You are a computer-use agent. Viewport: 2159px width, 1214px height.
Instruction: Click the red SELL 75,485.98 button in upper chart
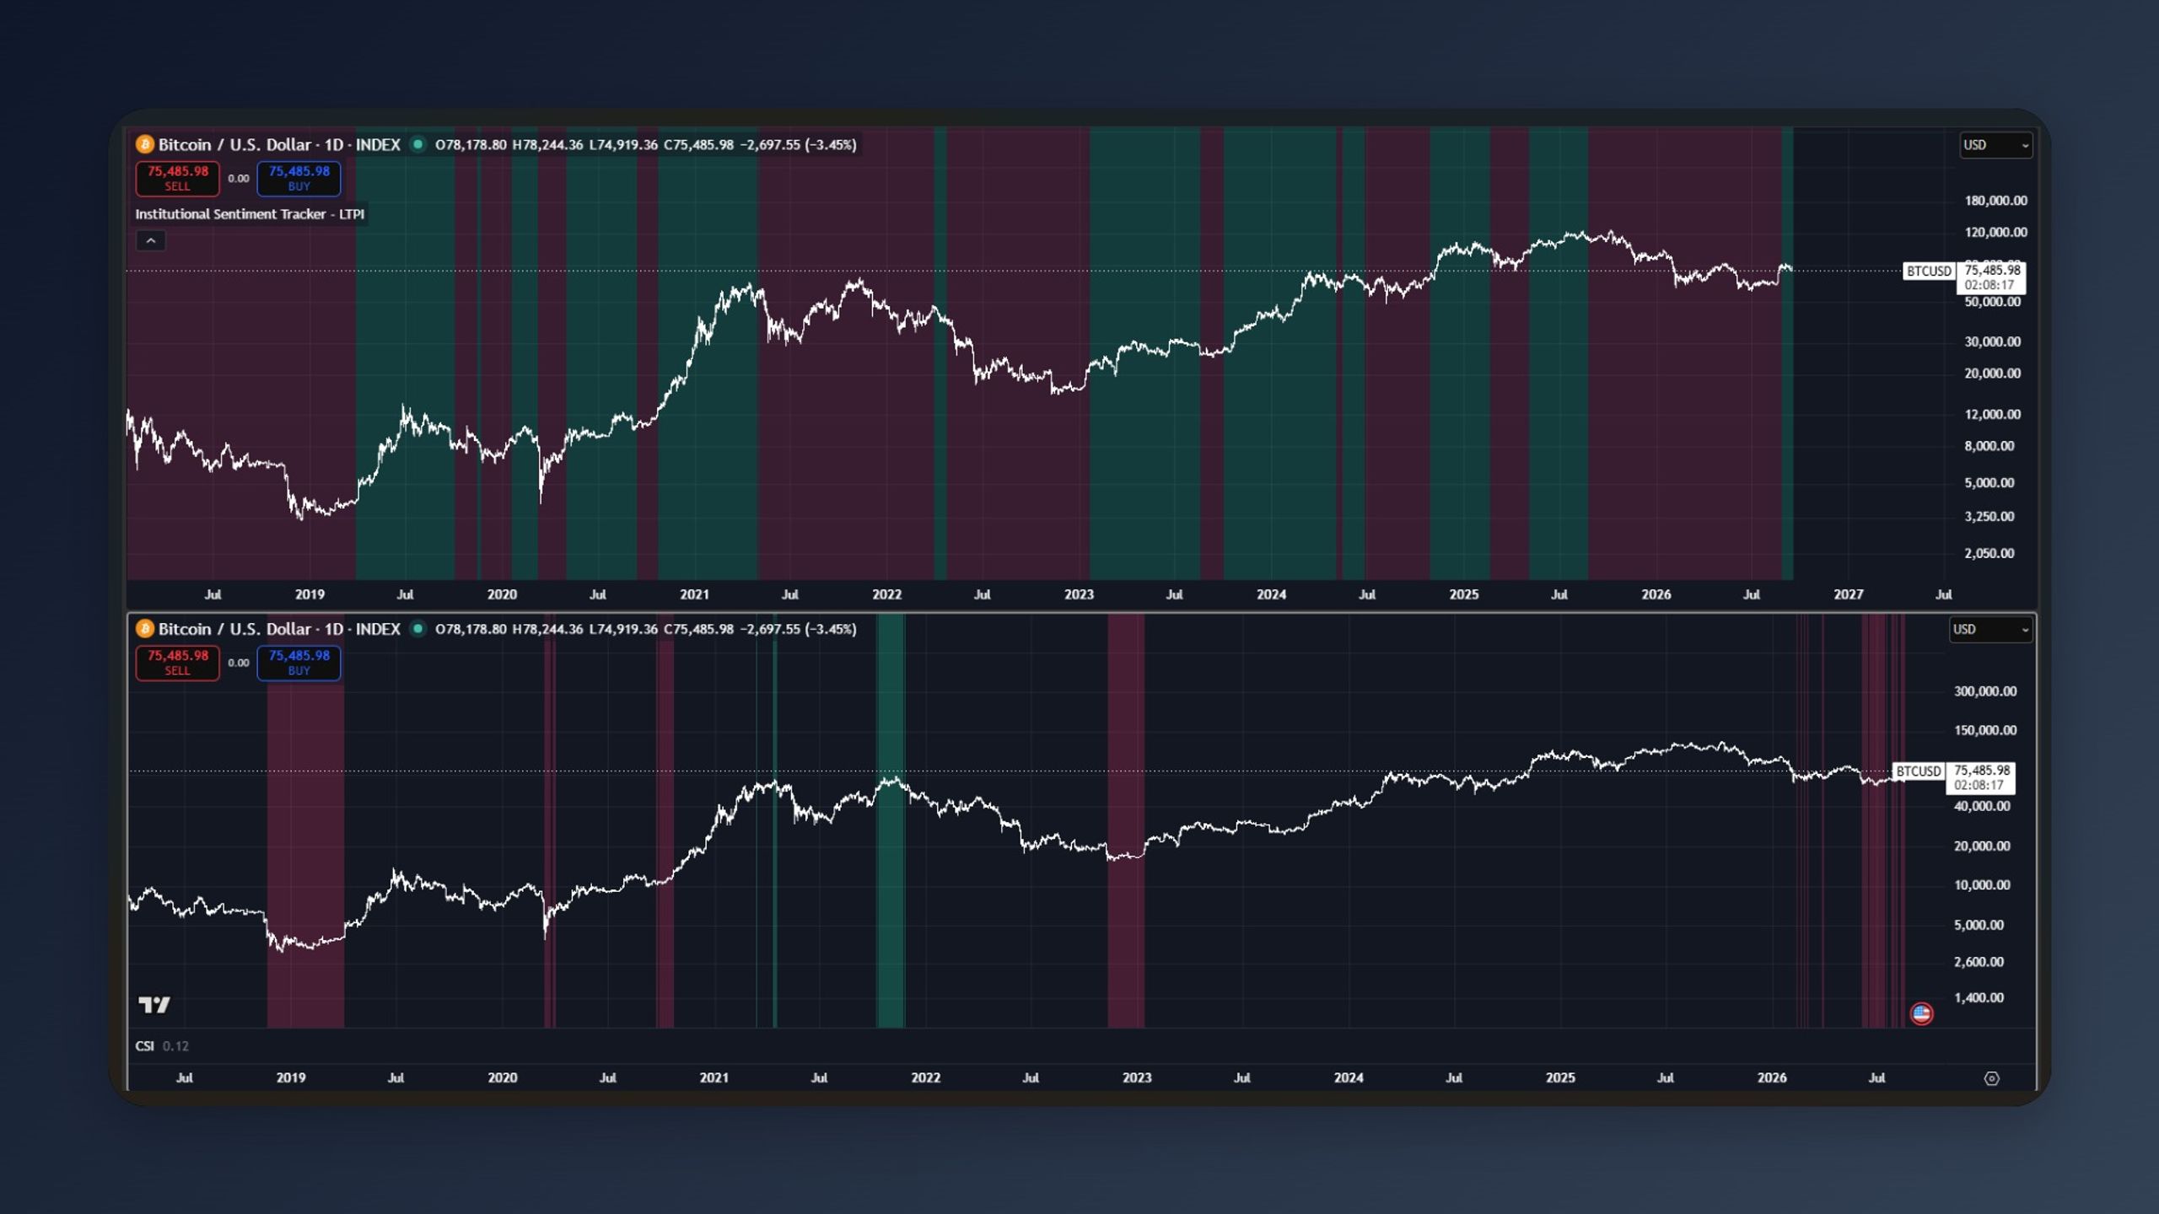(x=177, y=178)
